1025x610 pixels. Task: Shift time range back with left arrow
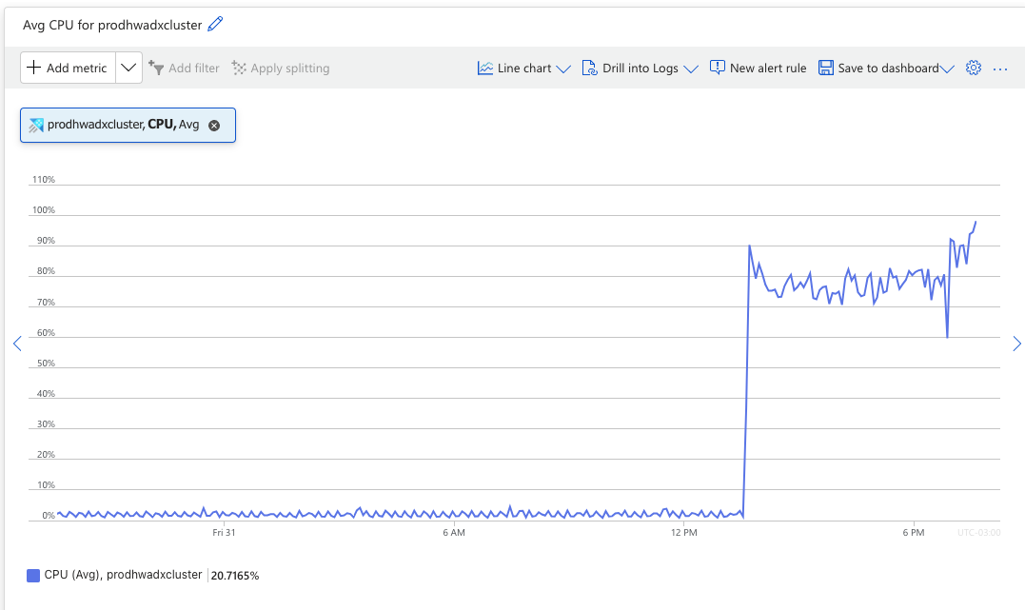[17, 344]
